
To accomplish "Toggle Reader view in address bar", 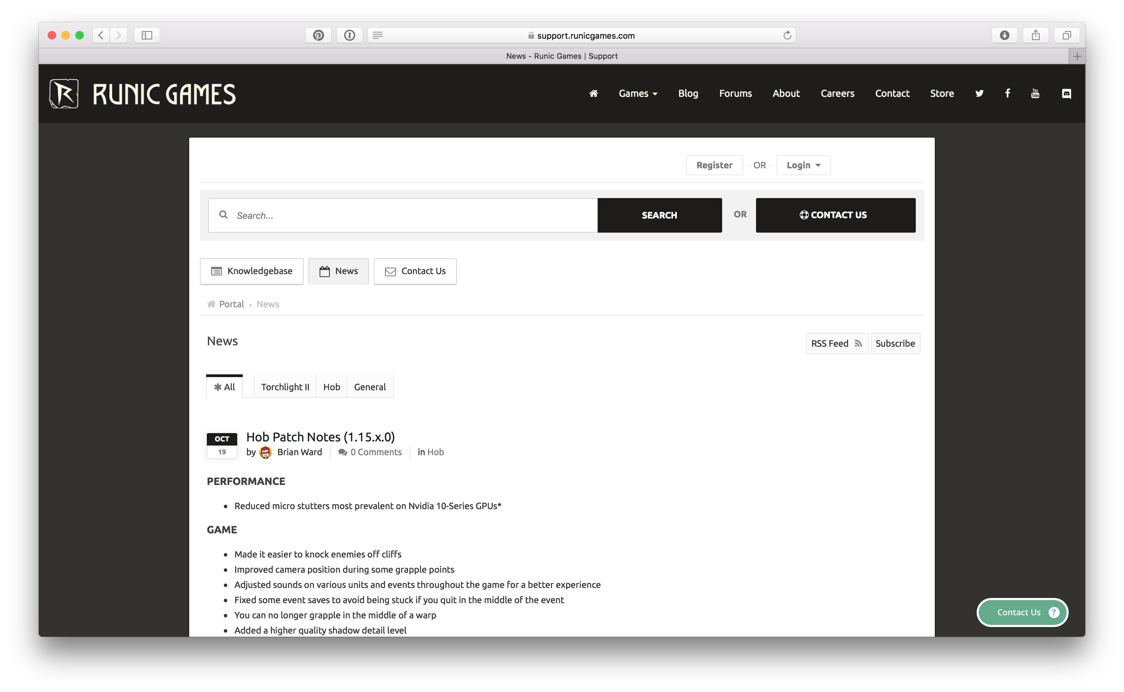I will pyautogui.click(x=378, y=35).
